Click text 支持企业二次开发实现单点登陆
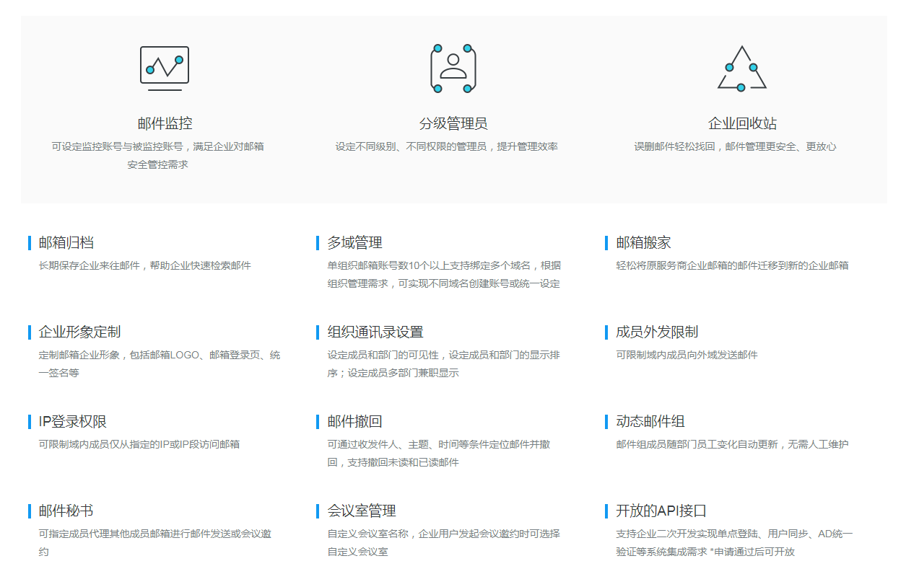This screenshot has height=587, width=906. [x=687, y=534]
